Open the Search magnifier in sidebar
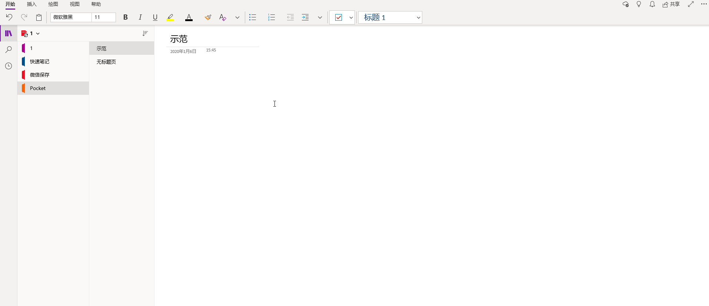This screenshot has width=709, height=306. (9, 50)
